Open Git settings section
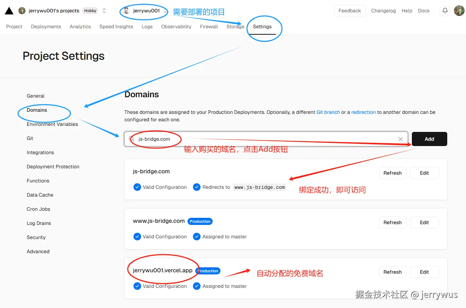The image size is (466, 308). [x=30, y=138]
